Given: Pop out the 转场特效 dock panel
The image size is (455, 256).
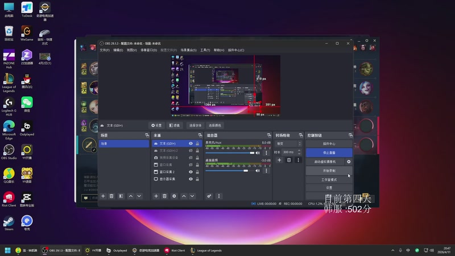Looking at the screenshot, I should point(301,135).
